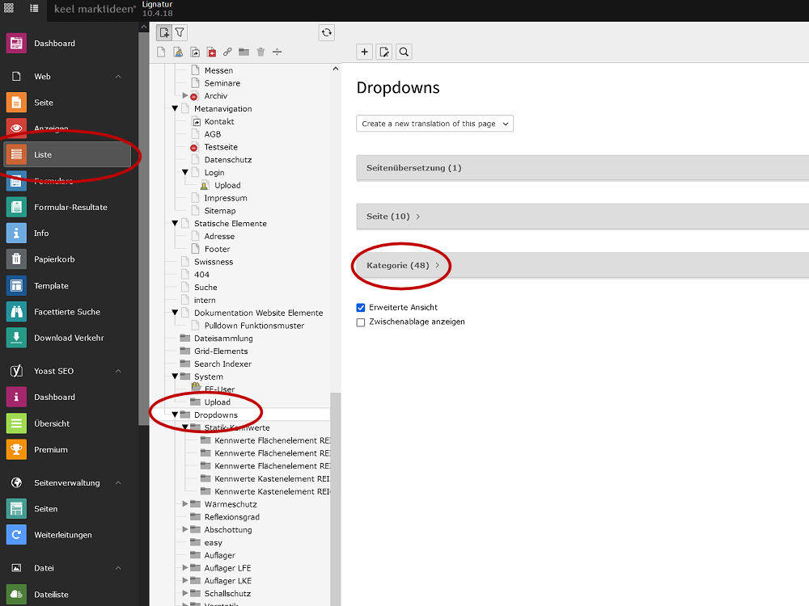Open the search button in docheader
Image resolution: width=809 pixels, height=606 pixels.
(x=404, y=52)
